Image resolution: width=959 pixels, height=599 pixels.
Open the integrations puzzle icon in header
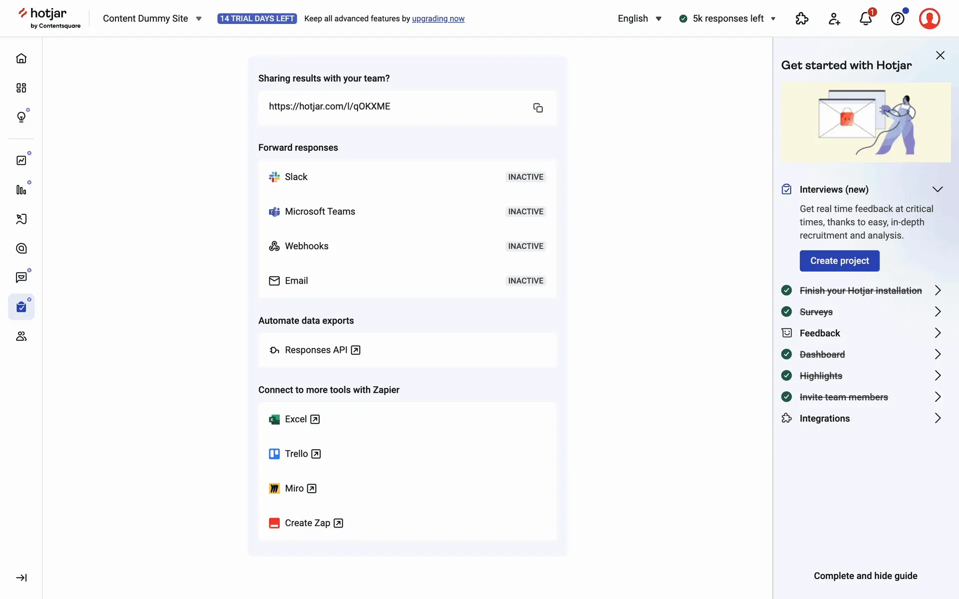tap(802, 18)
